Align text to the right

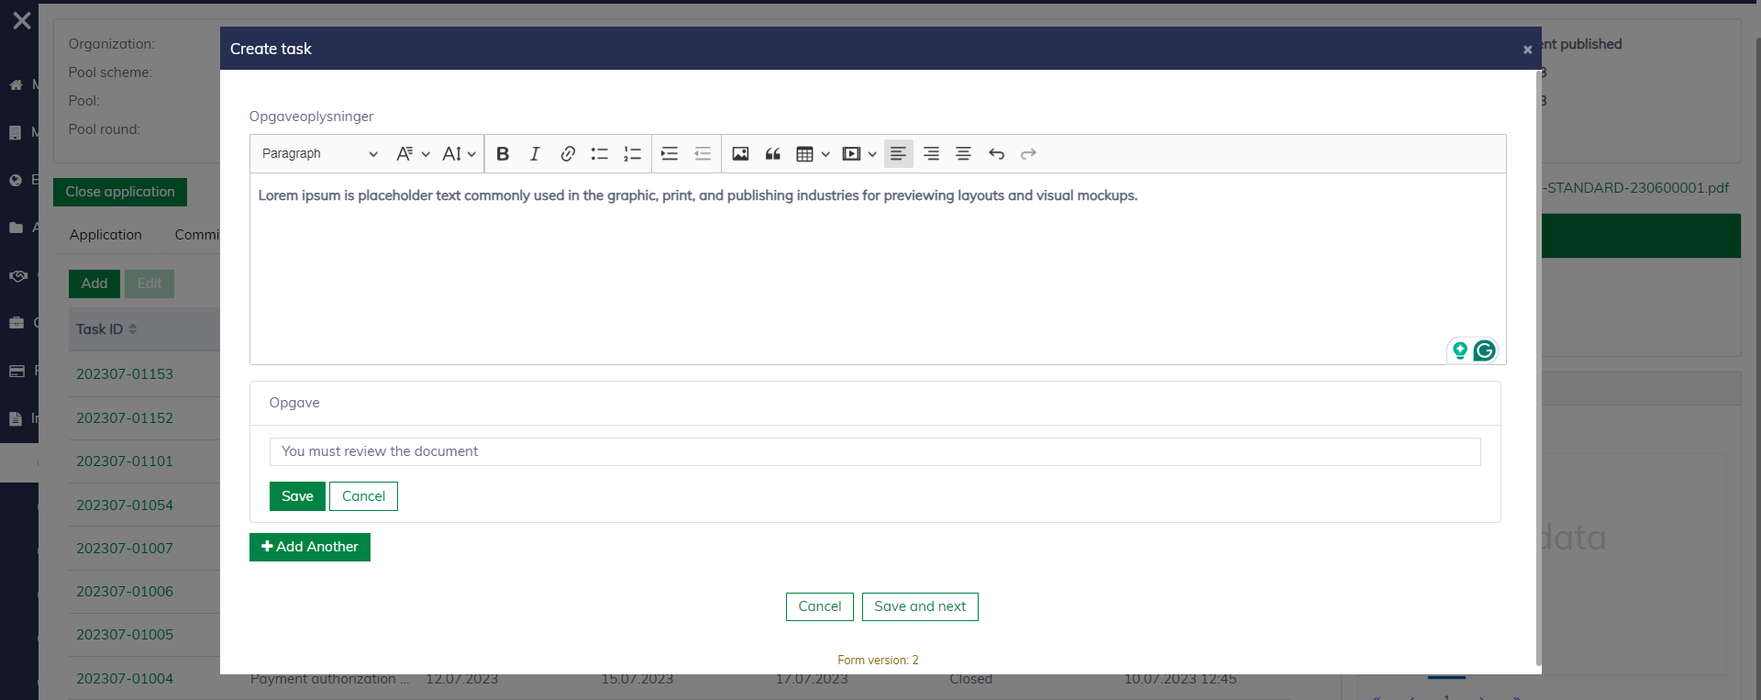pyautogui.click(x=931, y=154)
